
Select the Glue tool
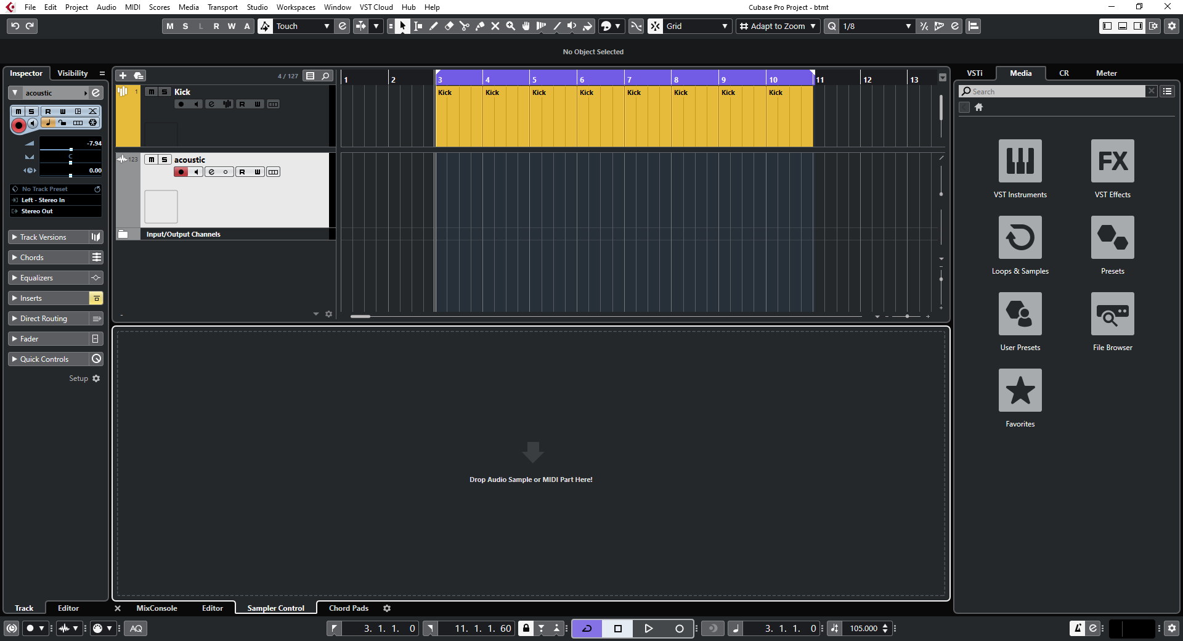coord(480,26)
